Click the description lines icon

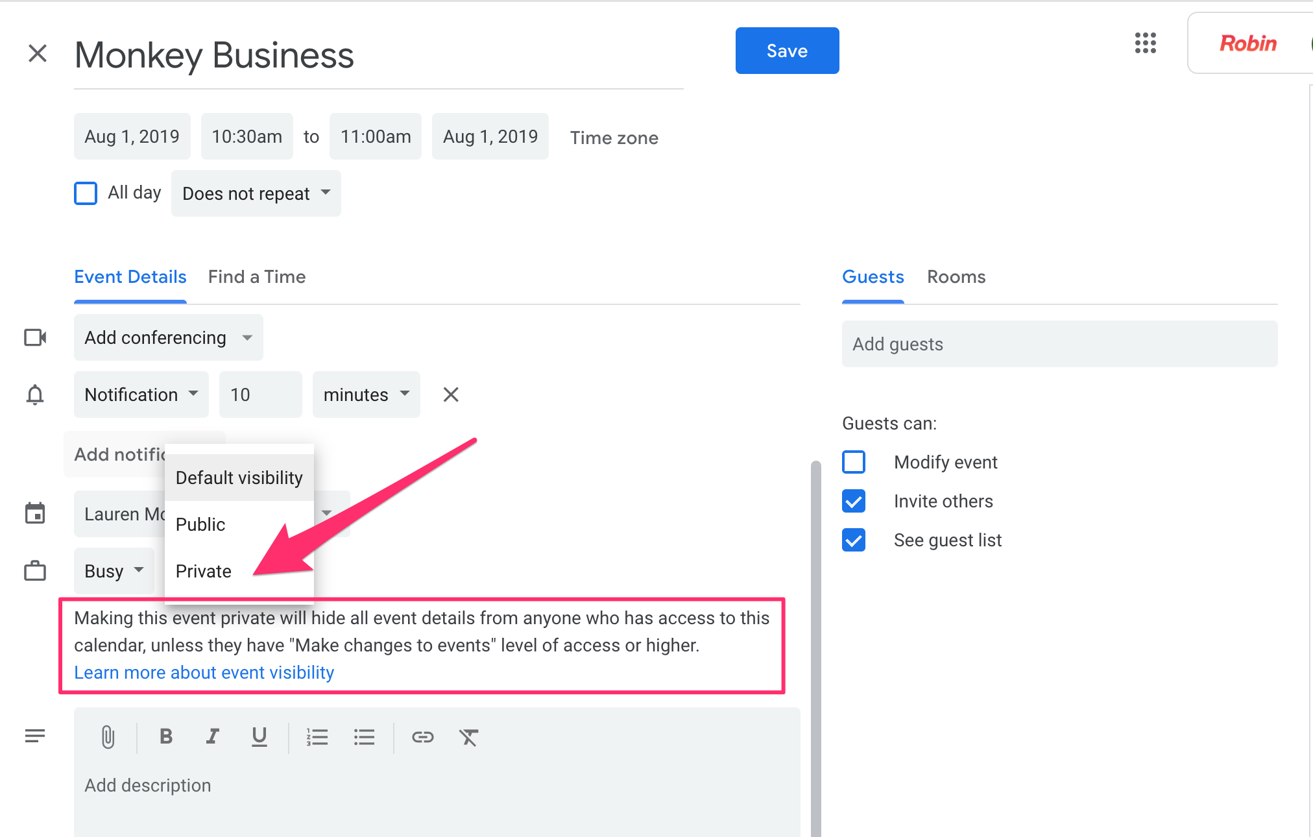35,736
